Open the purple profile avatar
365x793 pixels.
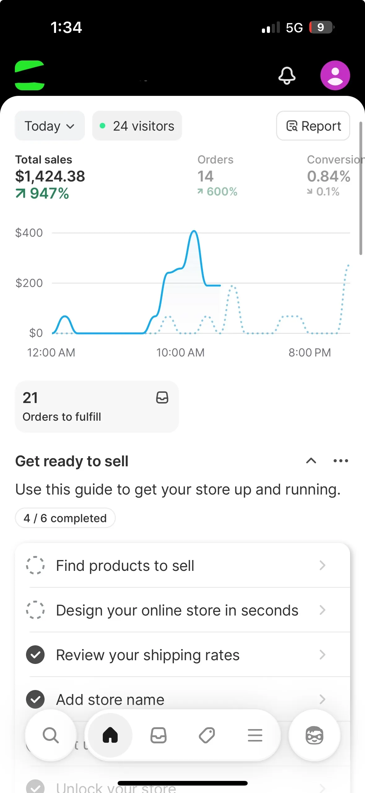[335, 75]
